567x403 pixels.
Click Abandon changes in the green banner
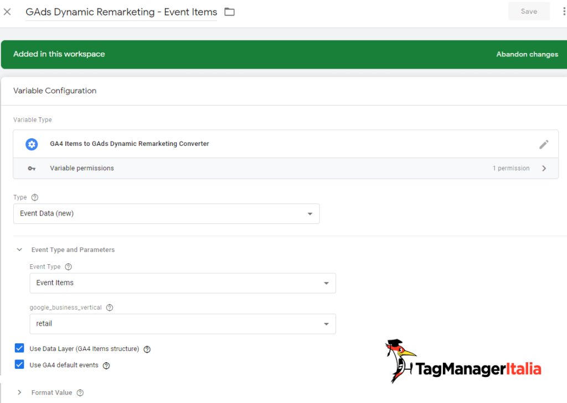pos(527,54)
